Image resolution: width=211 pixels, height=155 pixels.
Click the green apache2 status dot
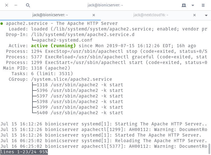pyautogui.click(x=2, y=23)
